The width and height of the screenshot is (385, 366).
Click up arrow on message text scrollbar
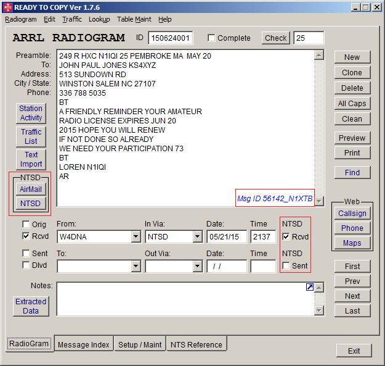(318, 55)
